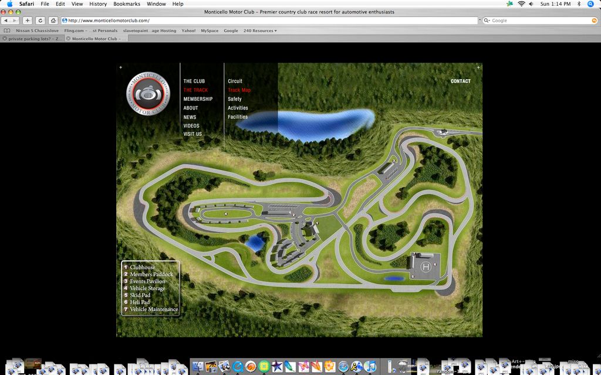Launch QuickTime Player from the dock
Viewport: 601px width, 375px height.
pyautogui.click(x=238, y=366)
